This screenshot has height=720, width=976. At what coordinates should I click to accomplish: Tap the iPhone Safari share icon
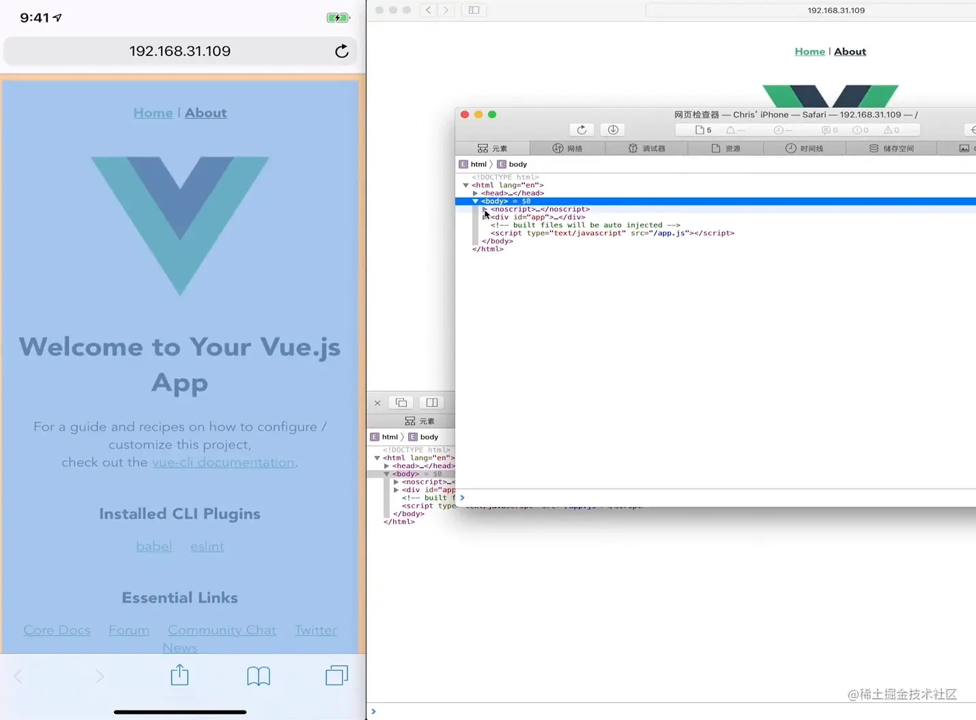180,675
